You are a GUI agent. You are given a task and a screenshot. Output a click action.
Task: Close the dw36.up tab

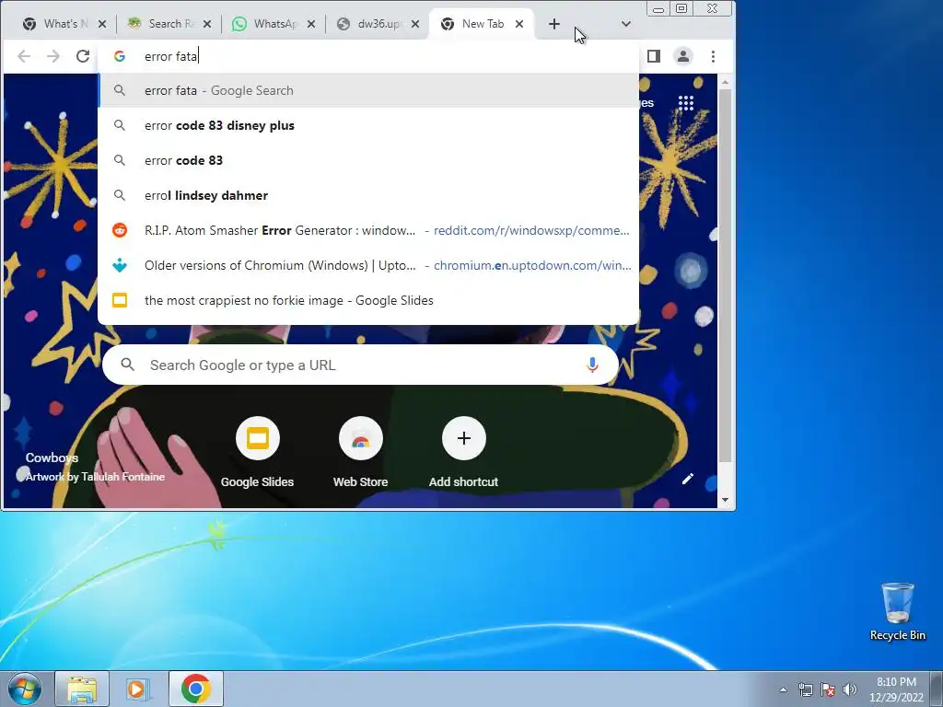415,24
